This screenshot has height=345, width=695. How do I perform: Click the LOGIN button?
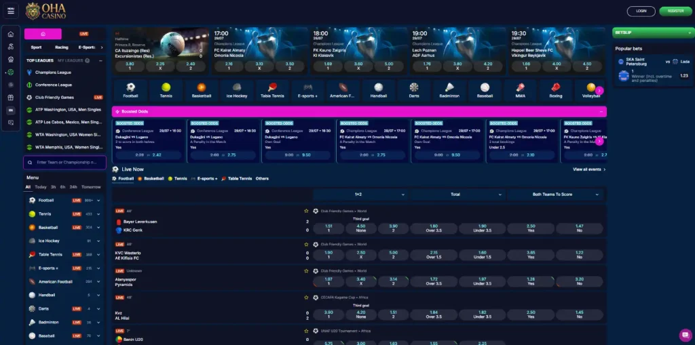(641, 11)
